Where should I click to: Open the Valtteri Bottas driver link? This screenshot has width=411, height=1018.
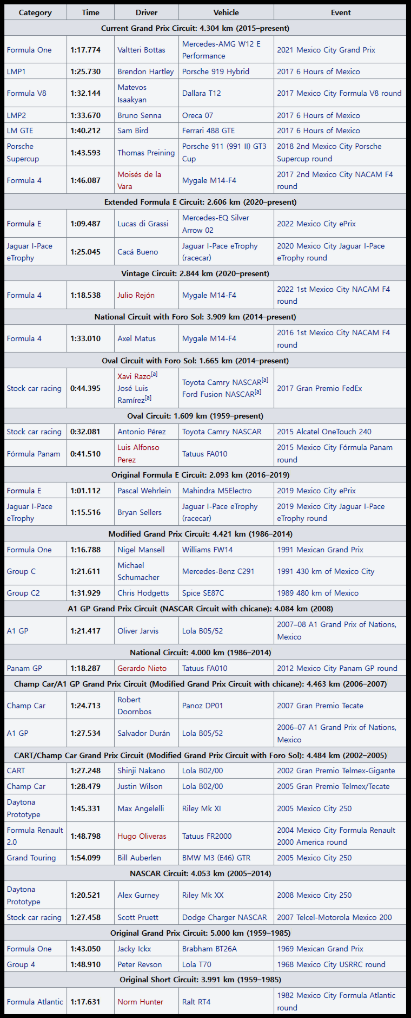tap(141, 50)
